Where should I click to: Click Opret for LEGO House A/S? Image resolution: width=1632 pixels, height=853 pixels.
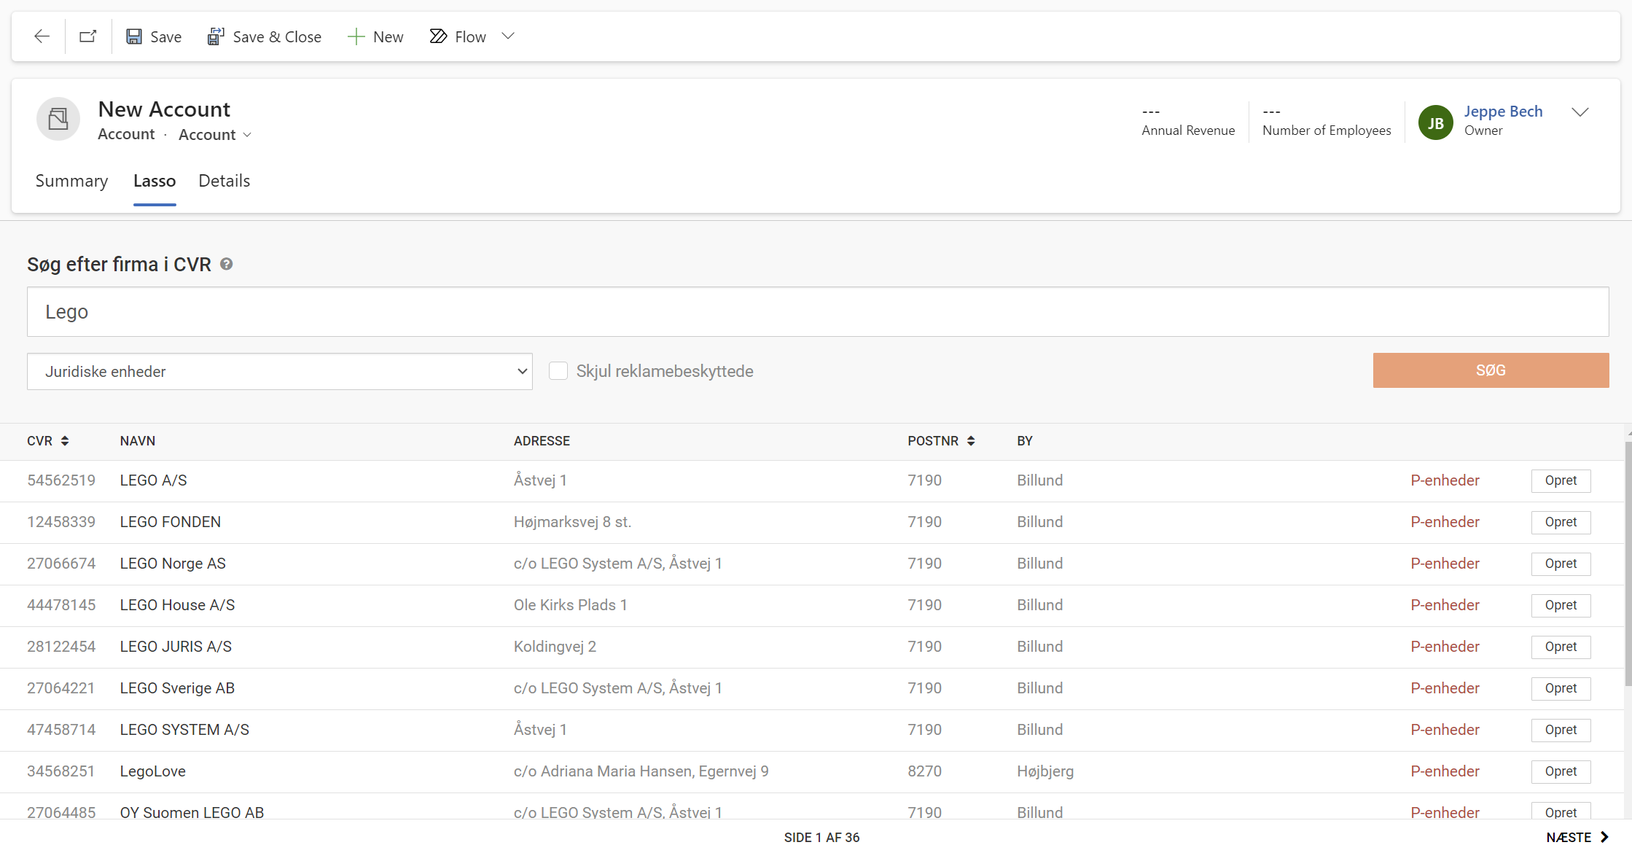(1560, 605)
